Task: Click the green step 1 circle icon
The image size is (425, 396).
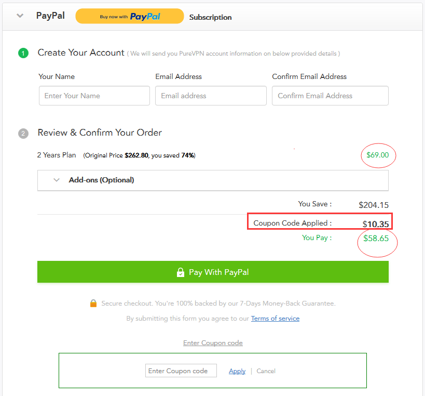Action: click(23, 53)
